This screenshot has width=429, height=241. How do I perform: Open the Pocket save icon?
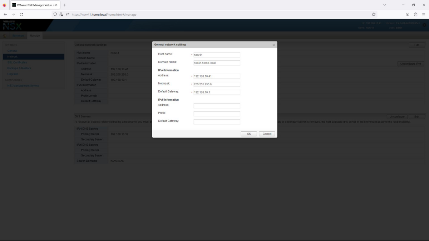408,15
